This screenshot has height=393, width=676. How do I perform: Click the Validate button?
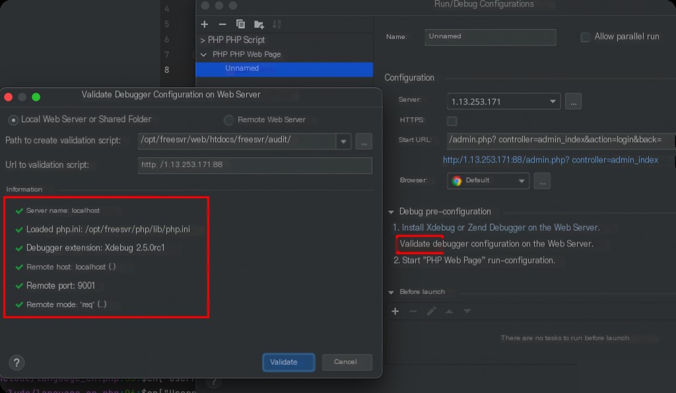(288, 363)
